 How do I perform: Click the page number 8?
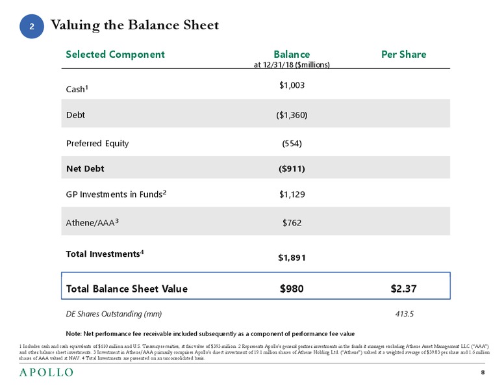coord(483,372)
